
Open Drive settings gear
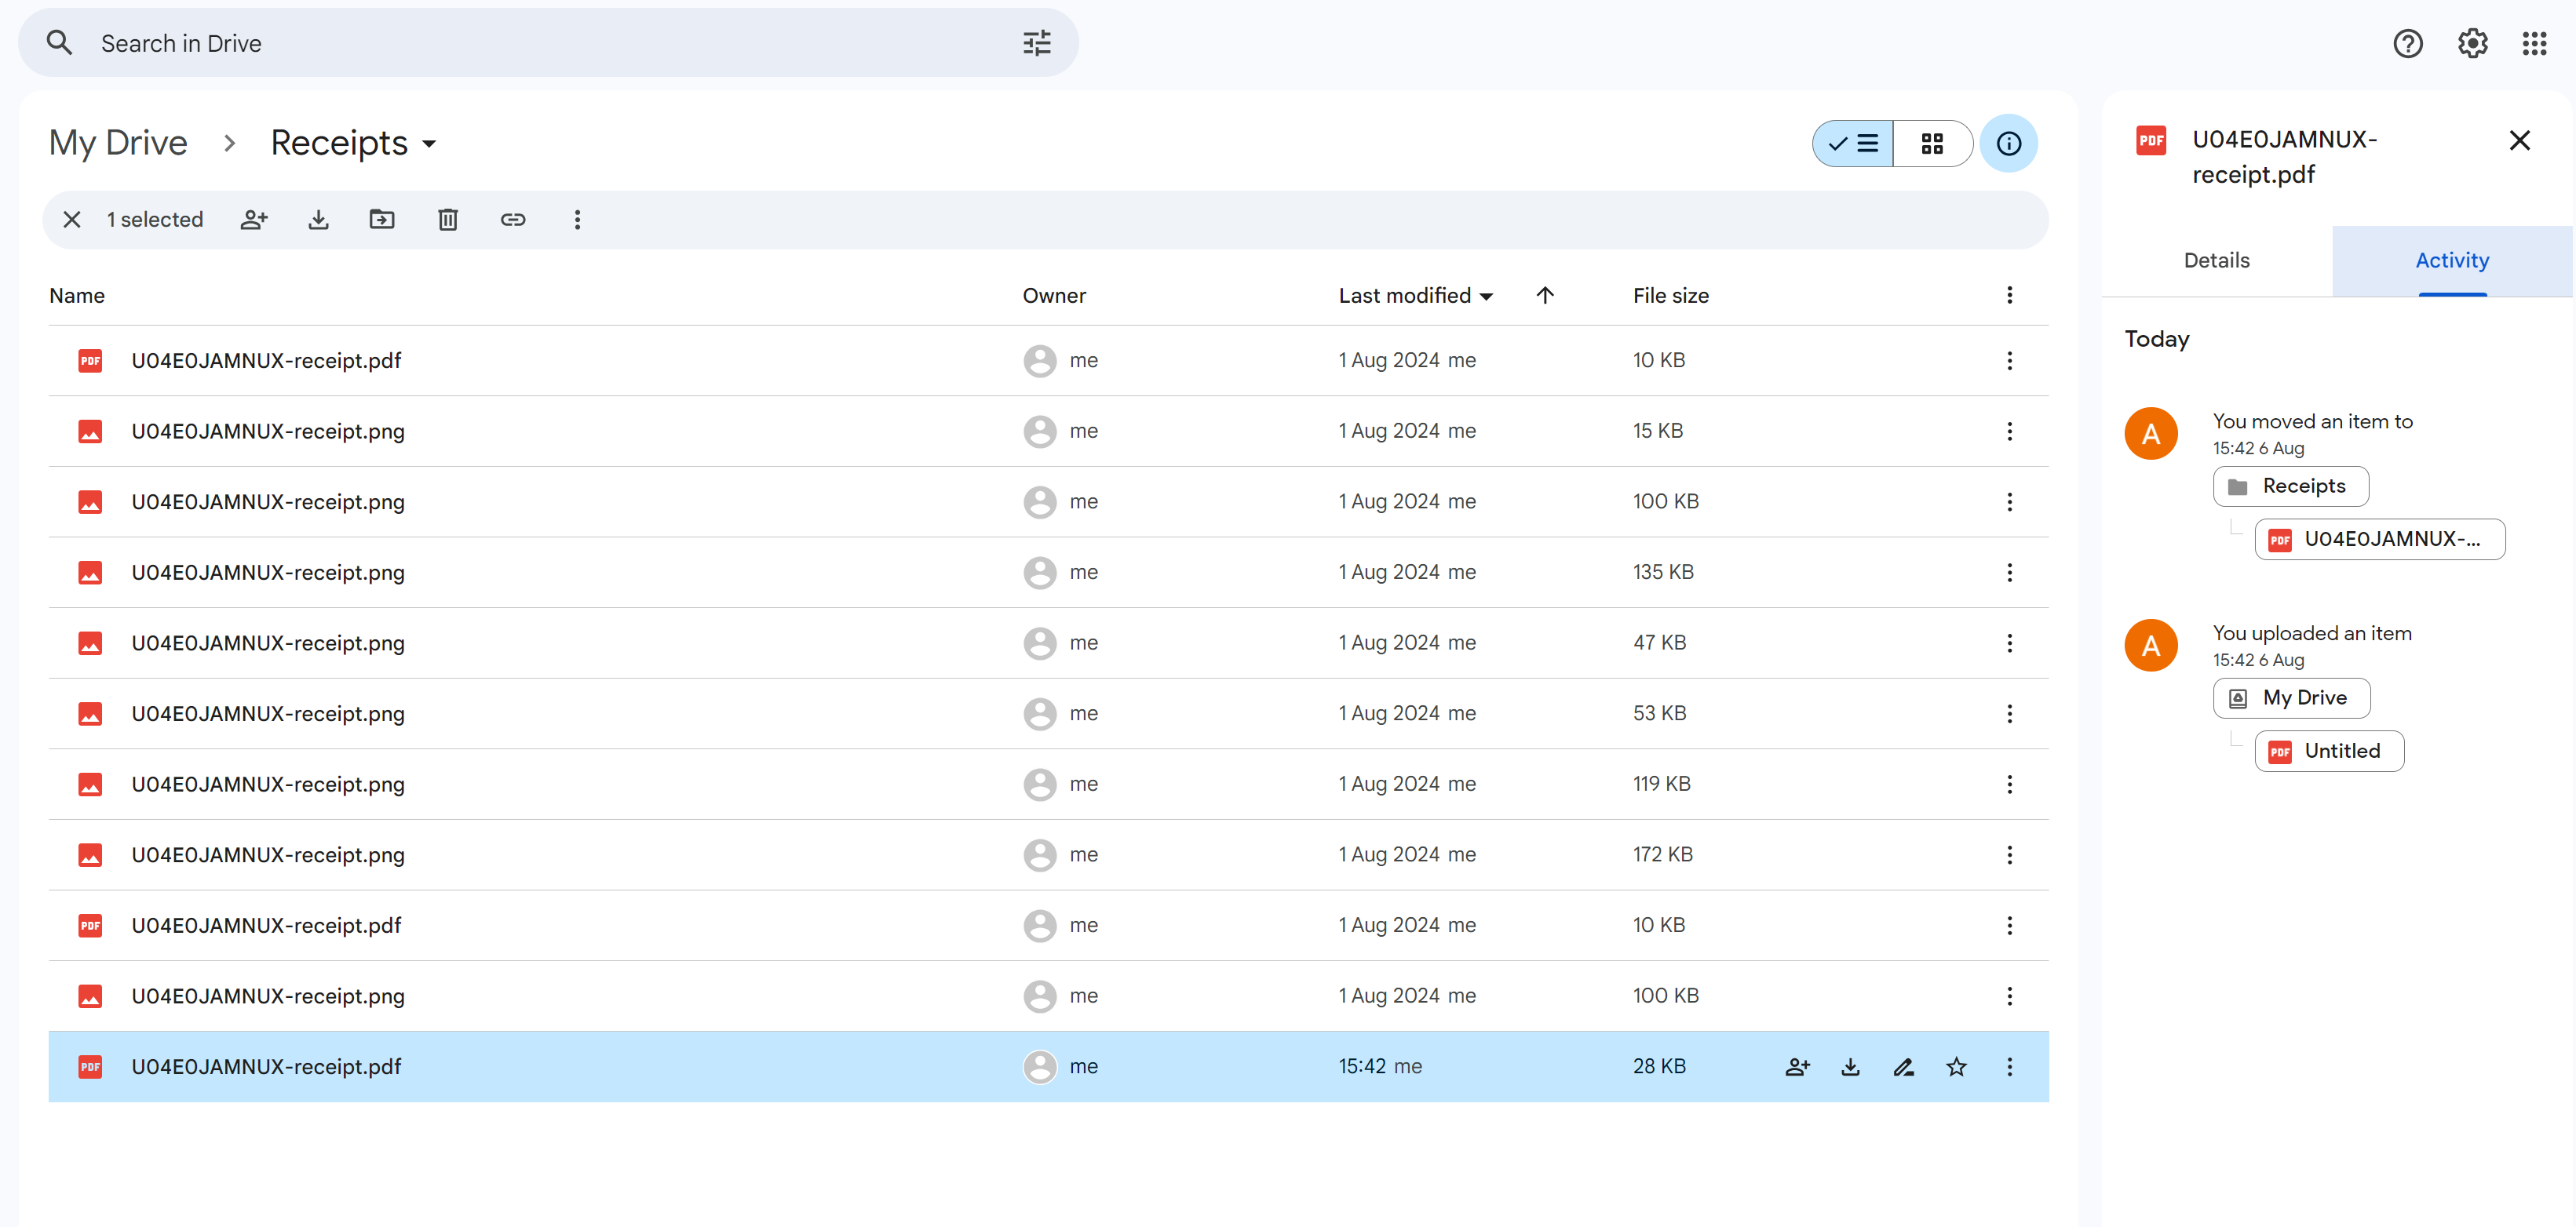(x=2472, y=43)
